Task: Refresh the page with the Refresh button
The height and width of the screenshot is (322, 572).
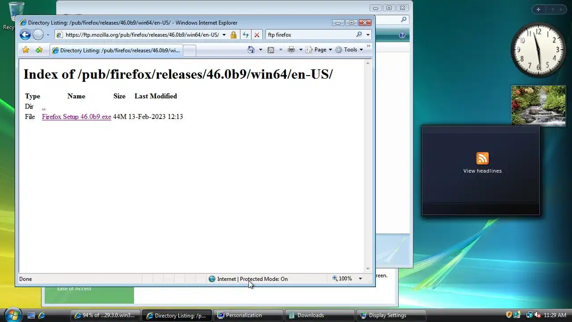Action: tap(245, 35)
